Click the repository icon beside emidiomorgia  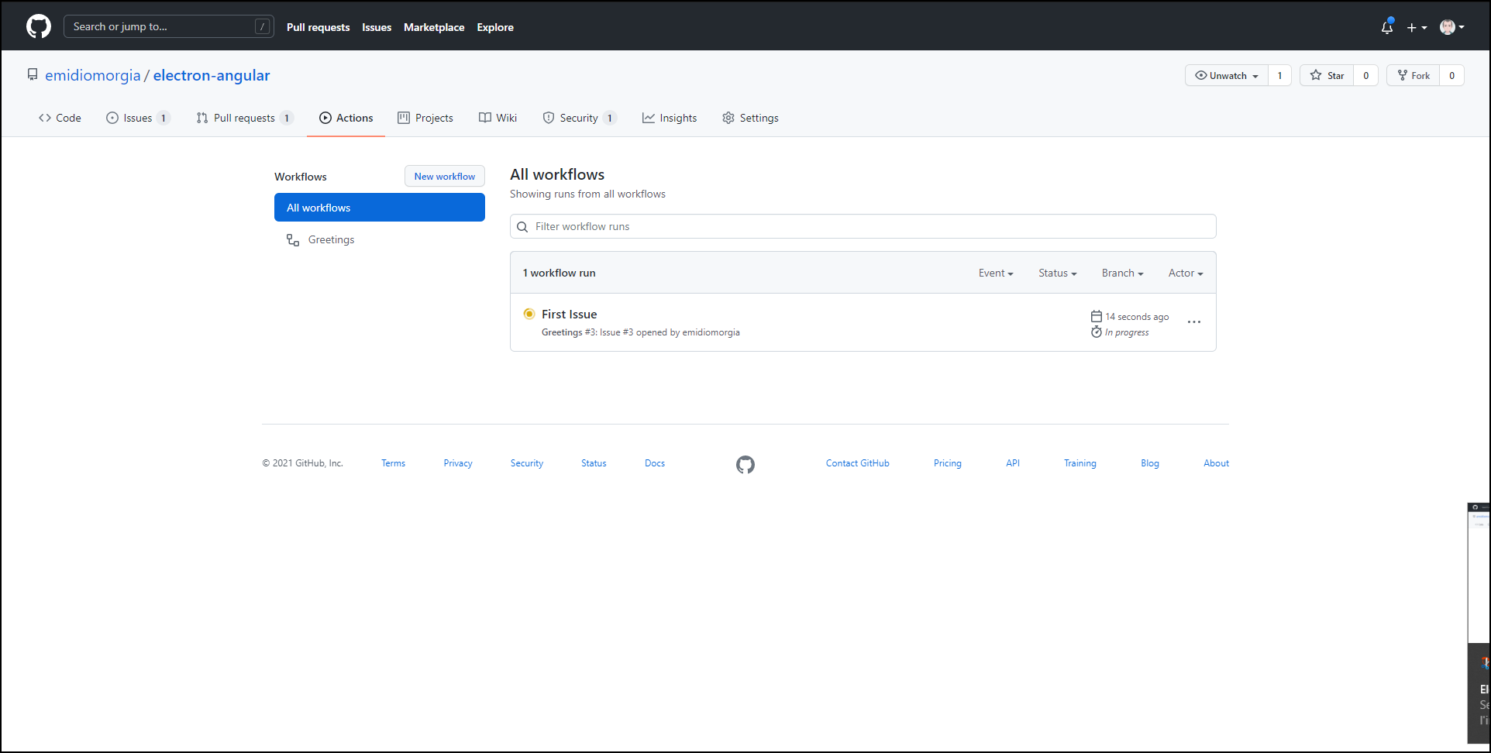coord(33,75)
